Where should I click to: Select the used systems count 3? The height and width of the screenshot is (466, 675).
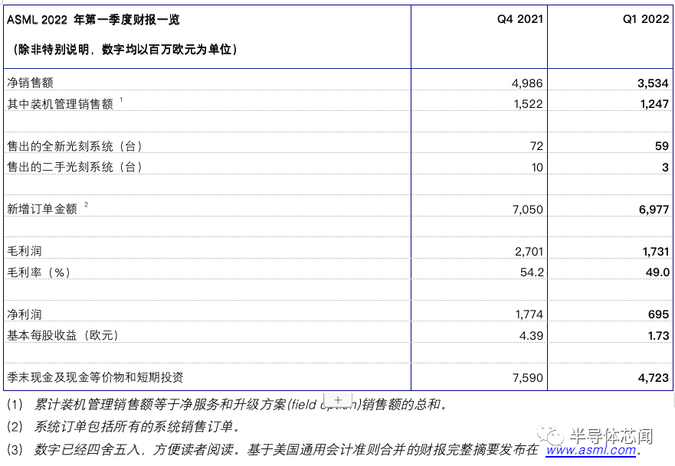[x=666, y=168]
